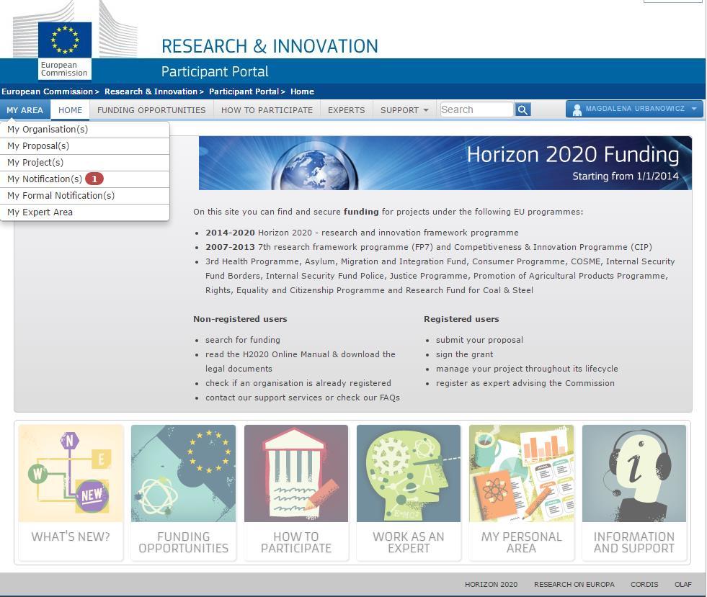
Task: Click the 'sign the grant' bullet text
Action: click(464, 354)
